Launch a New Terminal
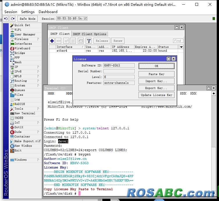Screen dimensions: 219x201 [x=26, y=113]
